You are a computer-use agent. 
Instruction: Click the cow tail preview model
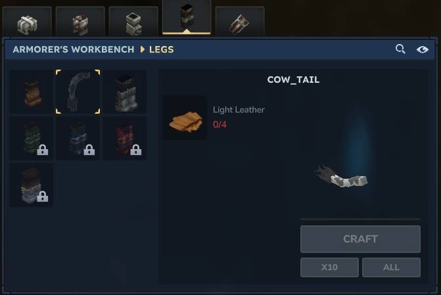(341, 177)
